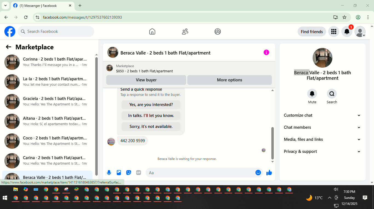374x209 pixels.
Task: Open the account profile avatar menu
Action: (x=360, y=32)
